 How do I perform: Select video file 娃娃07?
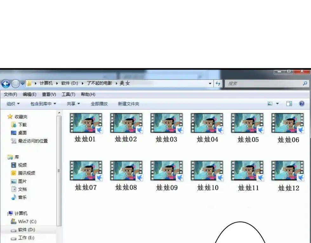point(86,176)
